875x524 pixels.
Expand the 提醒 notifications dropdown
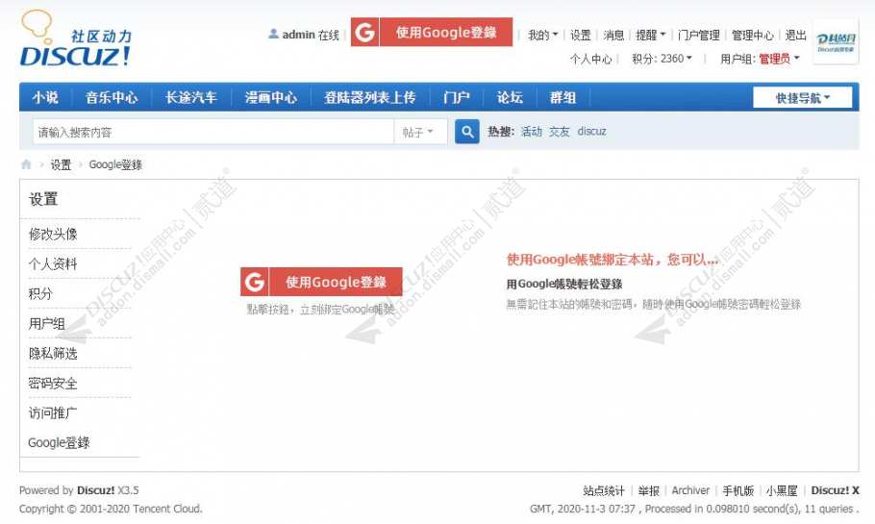[x=651, y=36]
